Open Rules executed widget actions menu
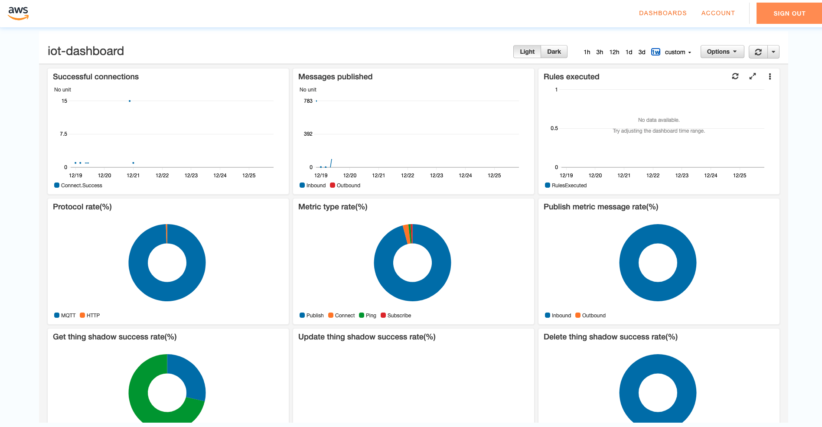822x427 pixels. (x=770, y=76)
